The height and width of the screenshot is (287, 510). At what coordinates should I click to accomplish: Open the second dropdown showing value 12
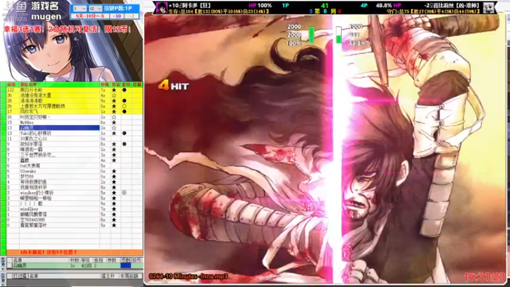(x=95, y=8)
